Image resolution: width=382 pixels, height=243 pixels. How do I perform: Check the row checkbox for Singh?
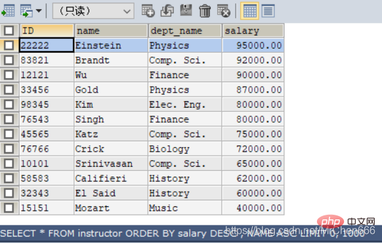click(9, 119)
